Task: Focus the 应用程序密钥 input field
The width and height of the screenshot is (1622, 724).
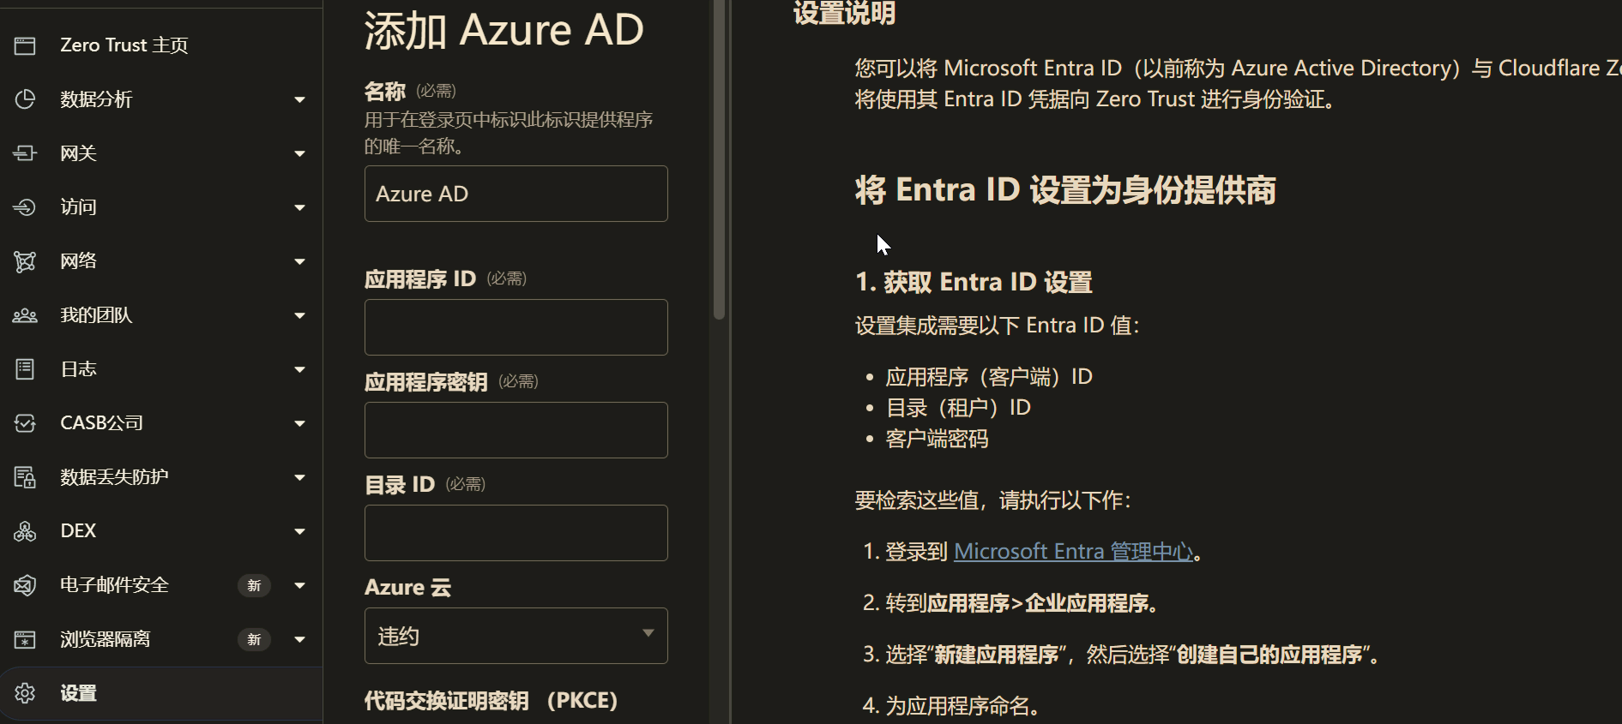Action: pyautogui.click(x=516, y=430)
